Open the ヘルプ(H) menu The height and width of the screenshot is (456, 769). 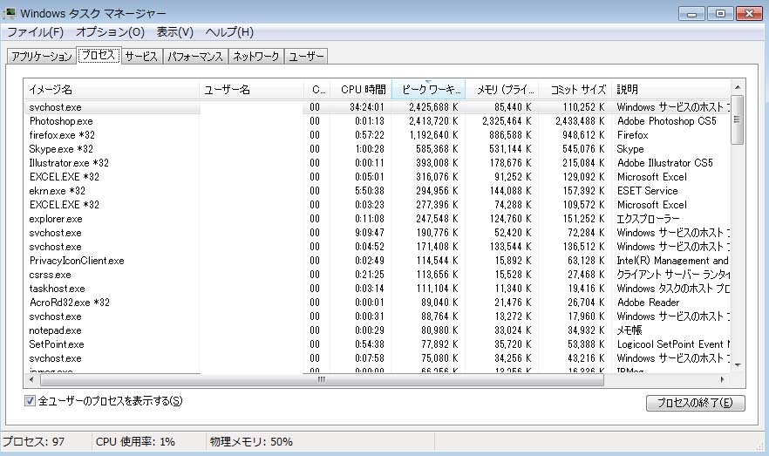(229, 32)
